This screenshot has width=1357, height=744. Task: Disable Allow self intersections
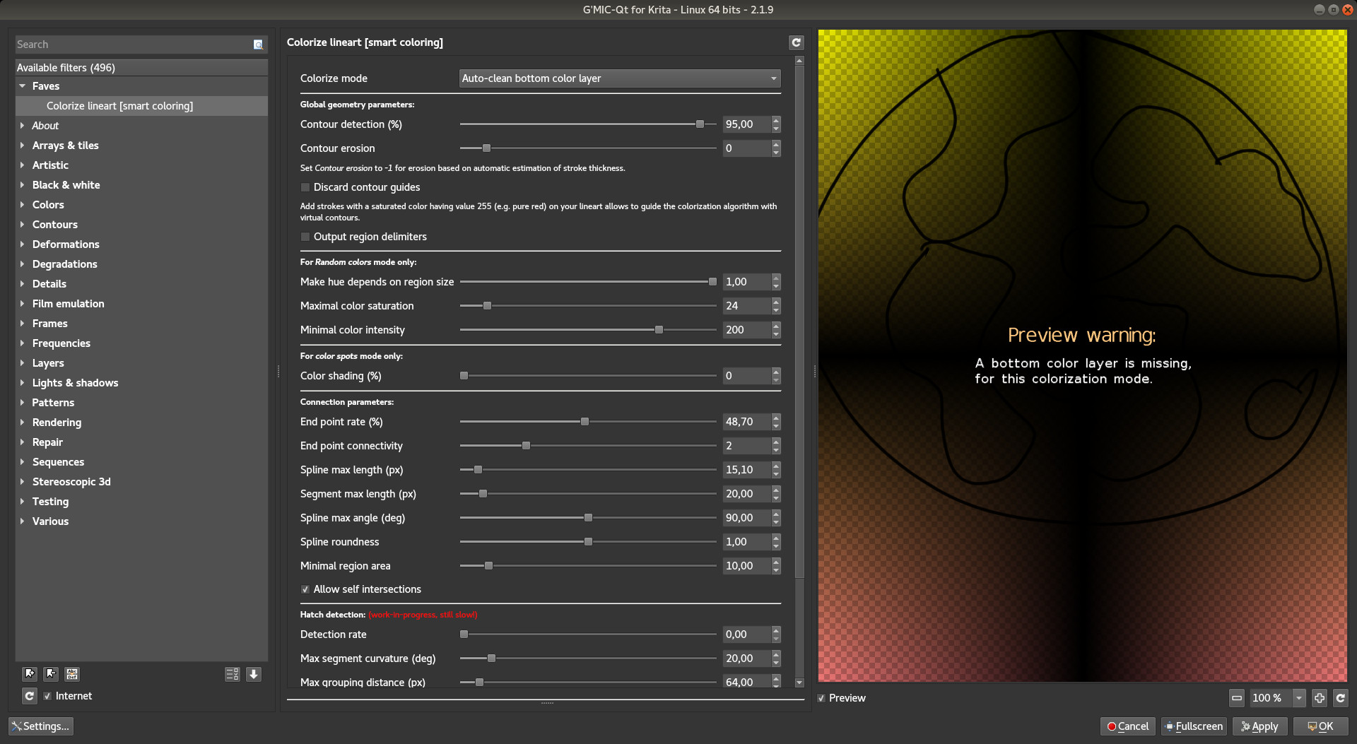[x=305, y=589]
